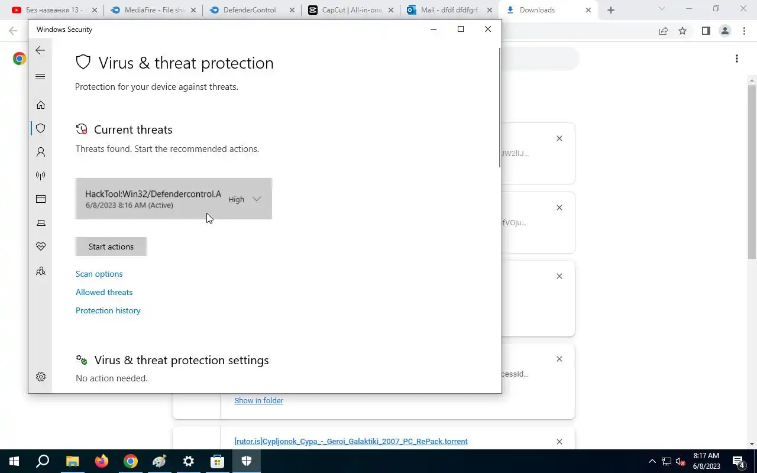Open the Home section in sidebar
Viewport: 757px width, 473px height.
tap(41, 105)
